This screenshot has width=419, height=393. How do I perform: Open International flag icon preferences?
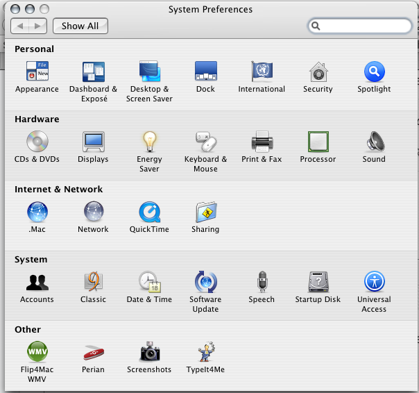[262, 71]
